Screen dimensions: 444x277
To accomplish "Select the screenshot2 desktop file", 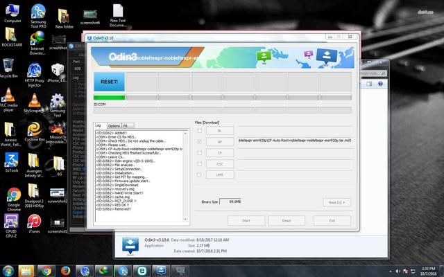I will tap(57, 195).
